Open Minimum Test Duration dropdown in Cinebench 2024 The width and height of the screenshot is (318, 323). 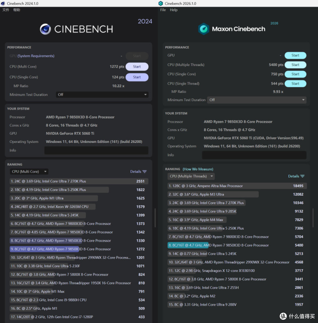point(102,95)
